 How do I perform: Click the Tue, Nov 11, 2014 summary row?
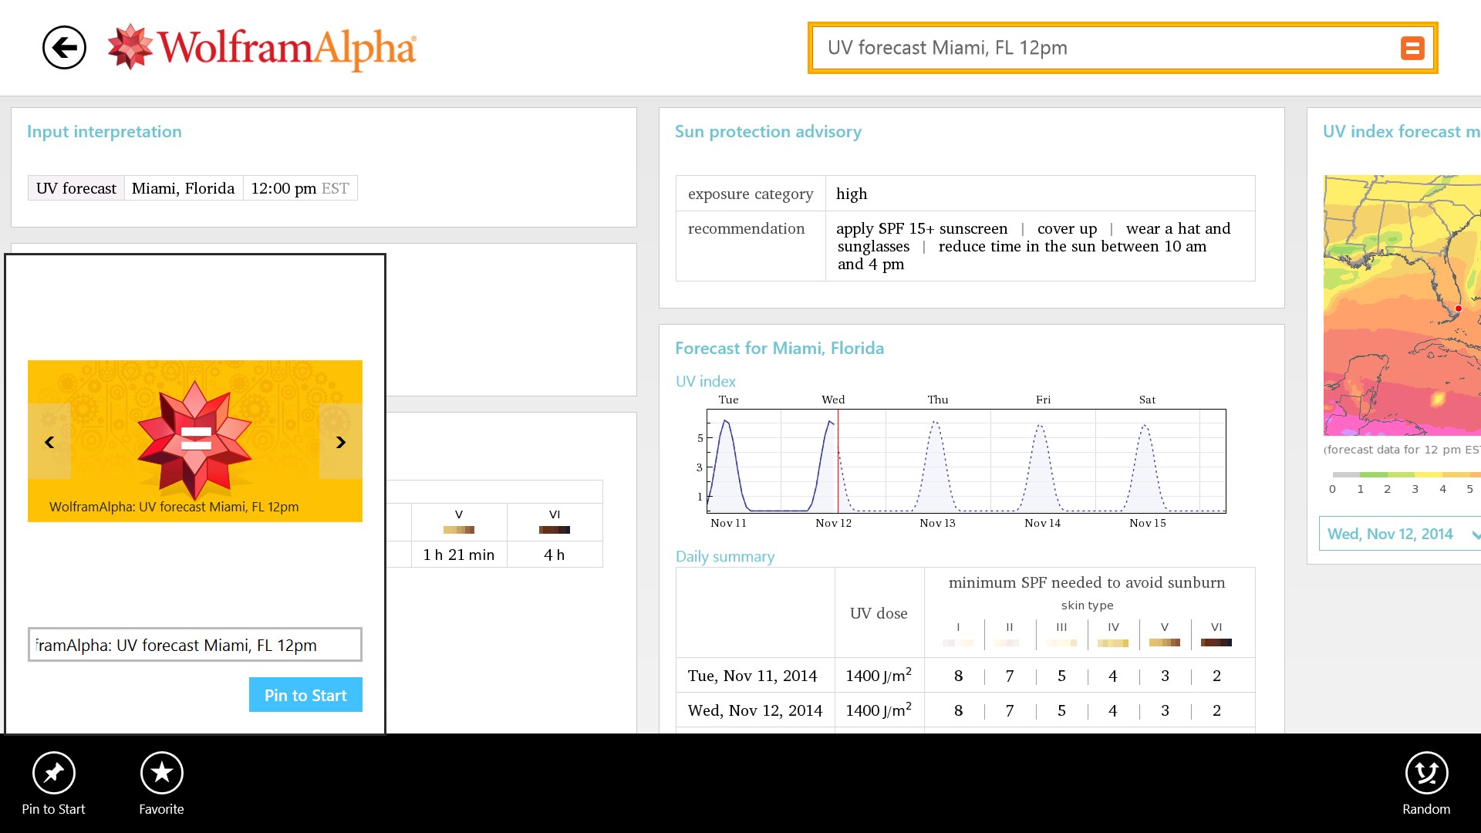[x=752, y=676]
